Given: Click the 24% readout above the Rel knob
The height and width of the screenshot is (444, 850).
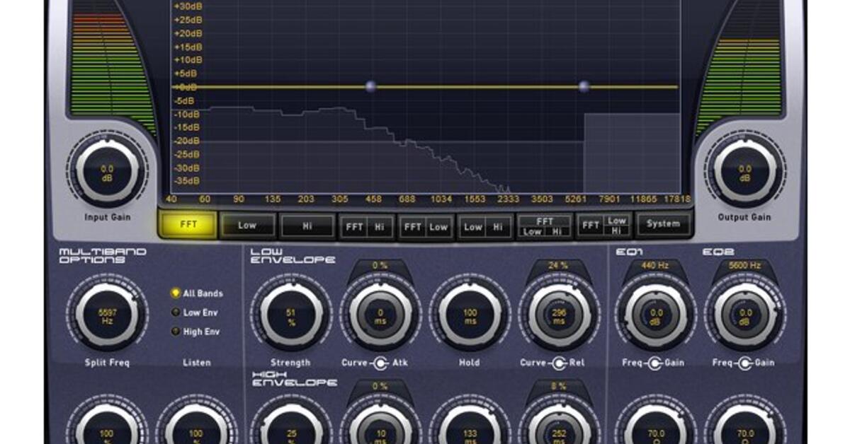Looking at the screenshot, I should (x=557, y=263).
